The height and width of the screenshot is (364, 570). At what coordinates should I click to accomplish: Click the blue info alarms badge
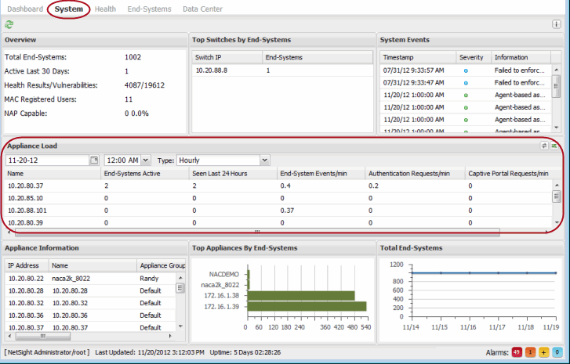556,353
